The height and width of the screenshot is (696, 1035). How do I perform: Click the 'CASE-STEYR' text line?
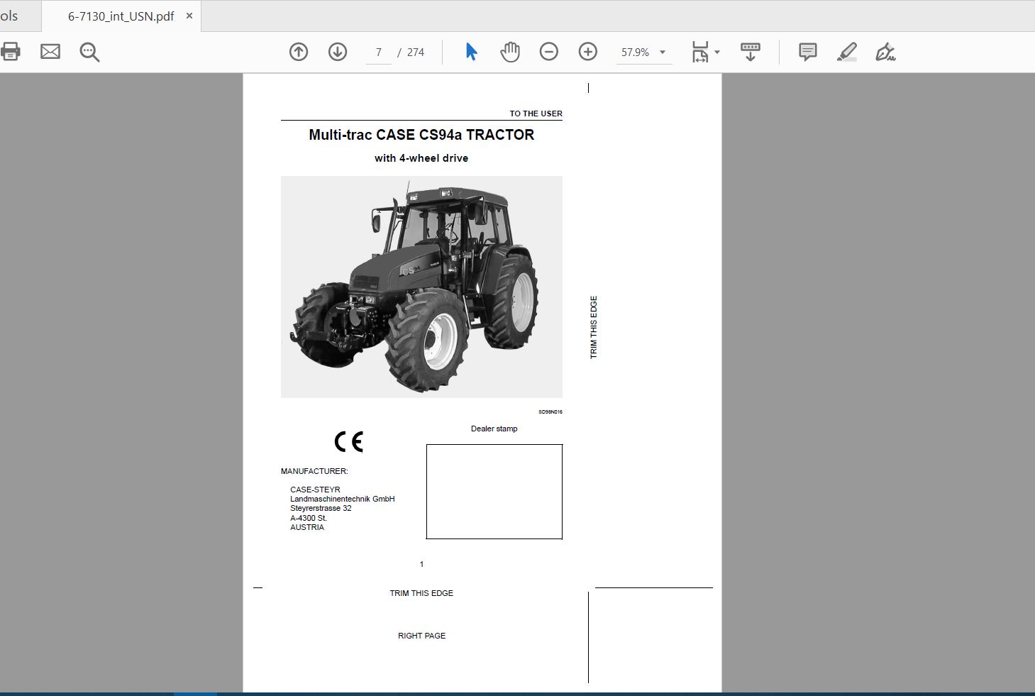pyautogui.click(x=315, y=490)
